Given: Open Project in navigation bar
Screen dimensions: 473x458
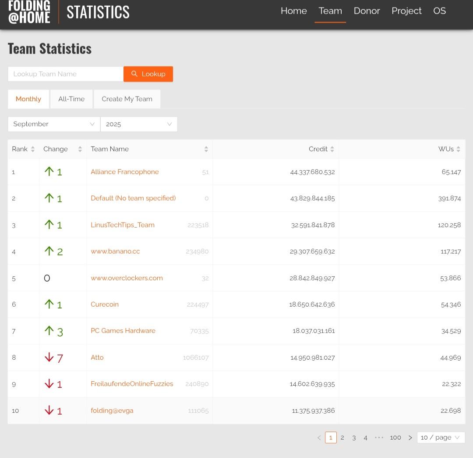Looking at the screenshot, I should (x=406, y=11).
